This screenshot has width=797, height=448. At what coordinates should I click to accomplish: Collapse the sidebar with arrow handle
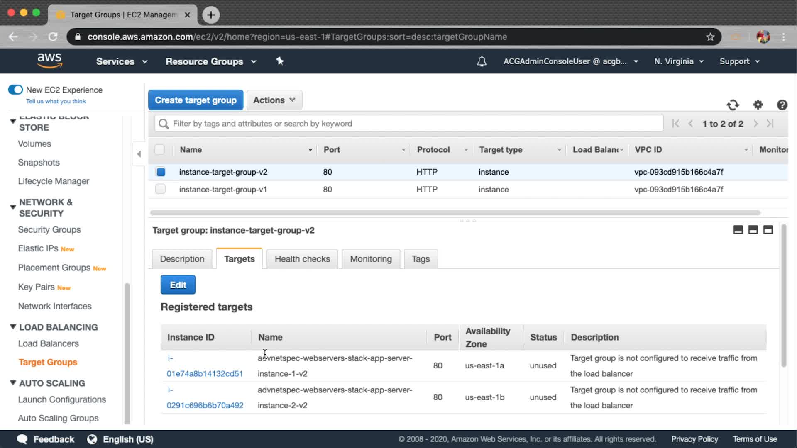click(x=139, y=154)
